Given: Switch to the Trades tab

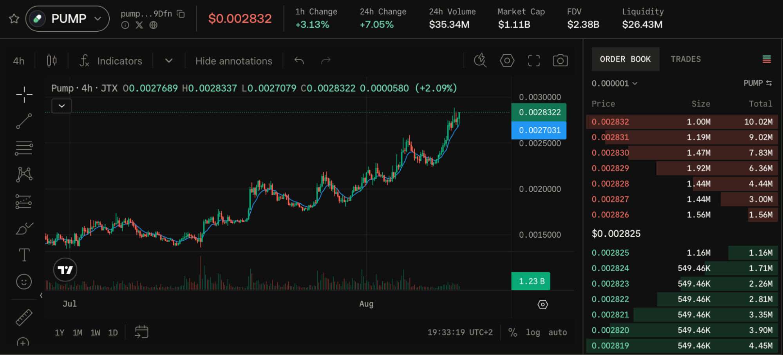Looking at the screenshot, I should pos(685,59).
